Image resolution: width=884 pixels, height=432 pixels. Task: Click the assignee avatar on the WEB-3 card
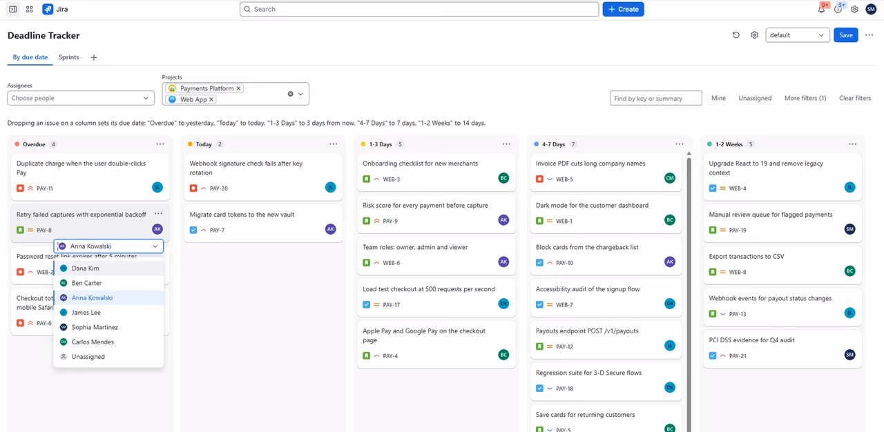(x=503, y=178)
